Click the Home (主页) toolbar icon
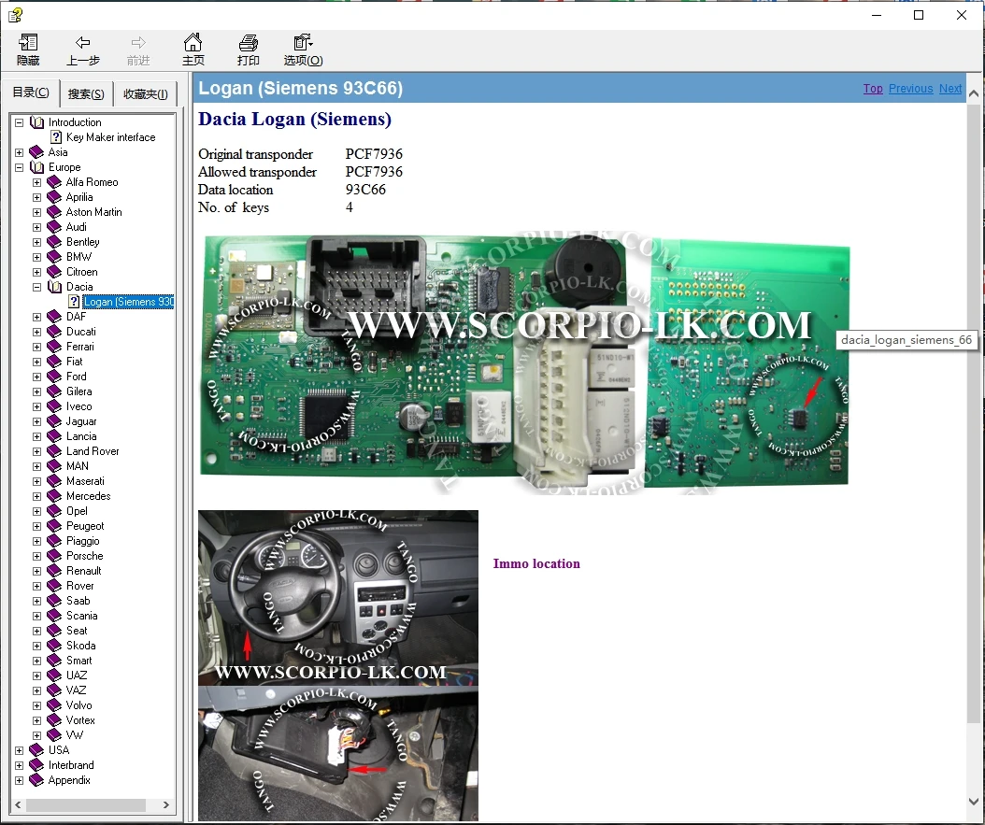Image resolution: width=985 pixels, height=825 pixels. (193, 43)
